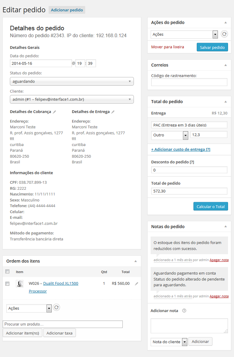Open the Cliente dropdown

coord(72,98)
